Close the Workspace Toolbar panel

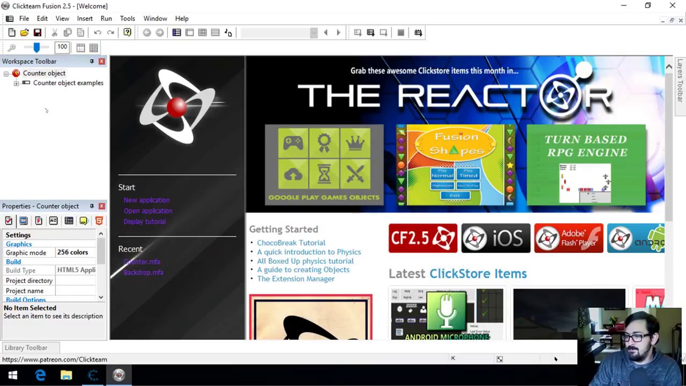click(101, 61)
